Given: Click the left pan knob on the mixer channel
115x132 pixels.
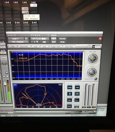Looking at the screenshot, I should (x=3, y=64).
